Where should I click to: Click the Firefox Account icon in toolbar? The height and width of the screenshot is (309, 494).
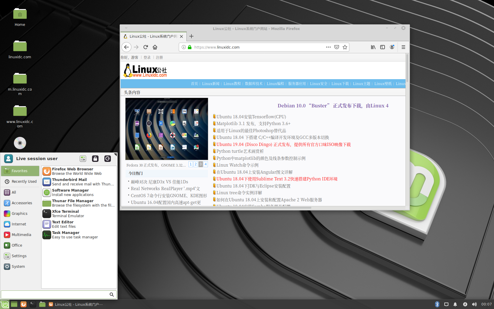(392, 47)
